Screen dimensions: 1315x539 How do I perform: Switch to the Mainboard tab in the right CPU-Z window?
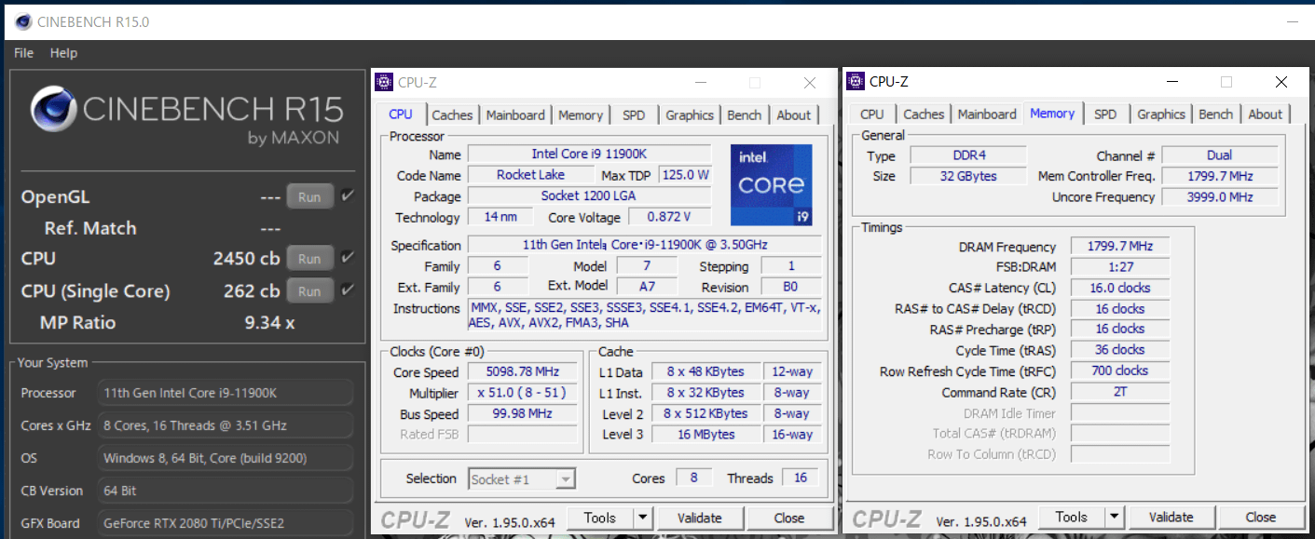pos(987,115)
